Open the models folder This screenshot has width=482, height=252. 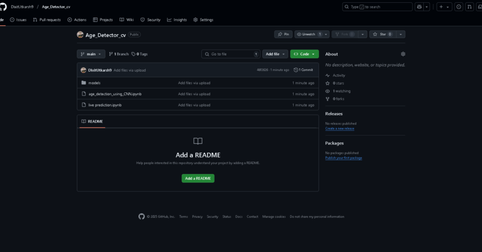click(94, 83)
